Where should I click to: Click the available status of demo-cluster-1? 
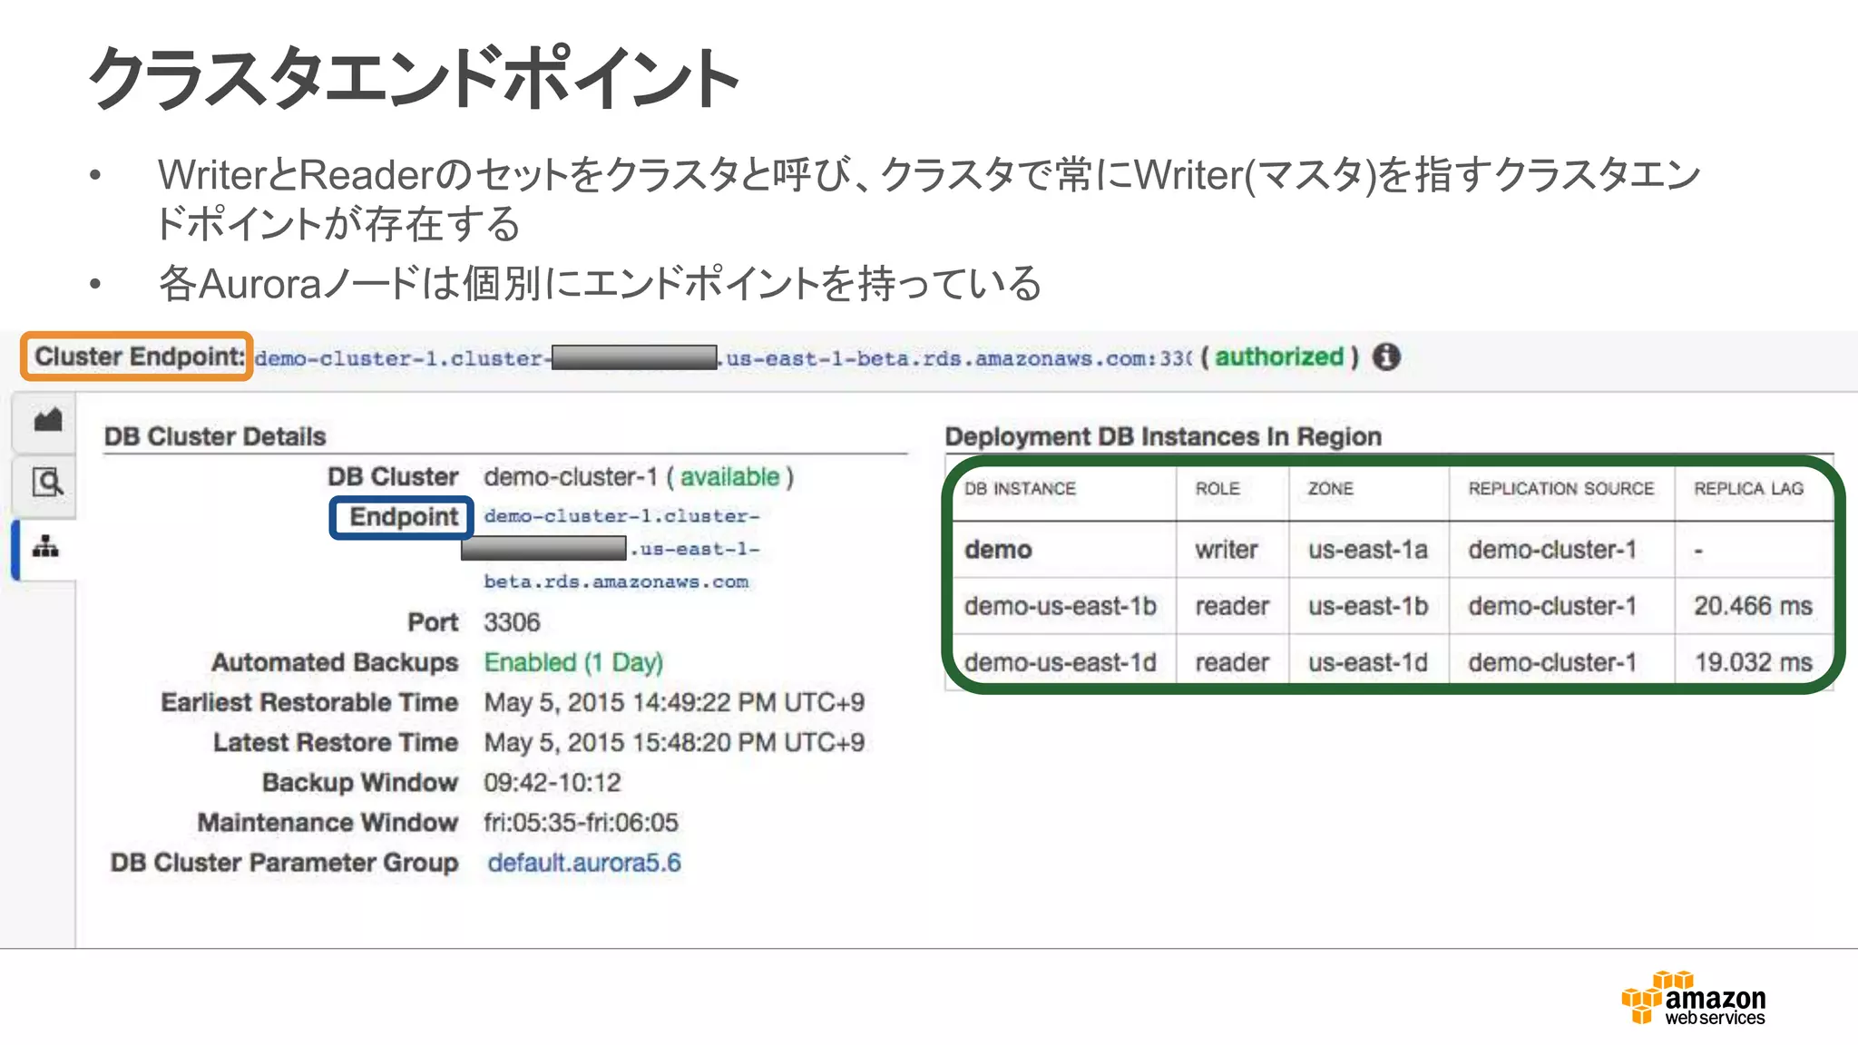click(729, 477)
